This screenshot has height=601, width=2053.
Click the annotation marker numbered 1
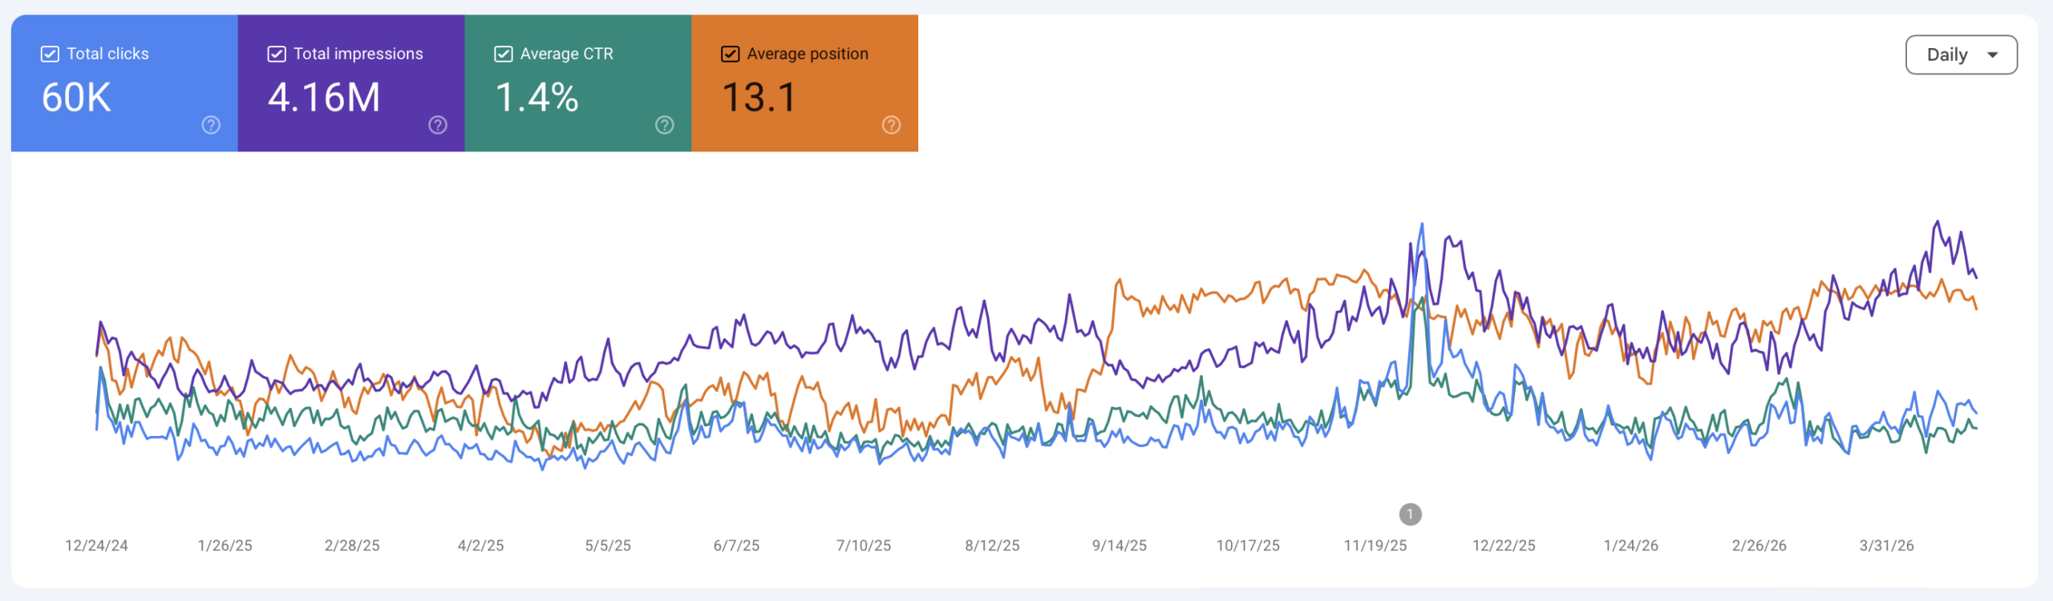(x=1410, y=514)
